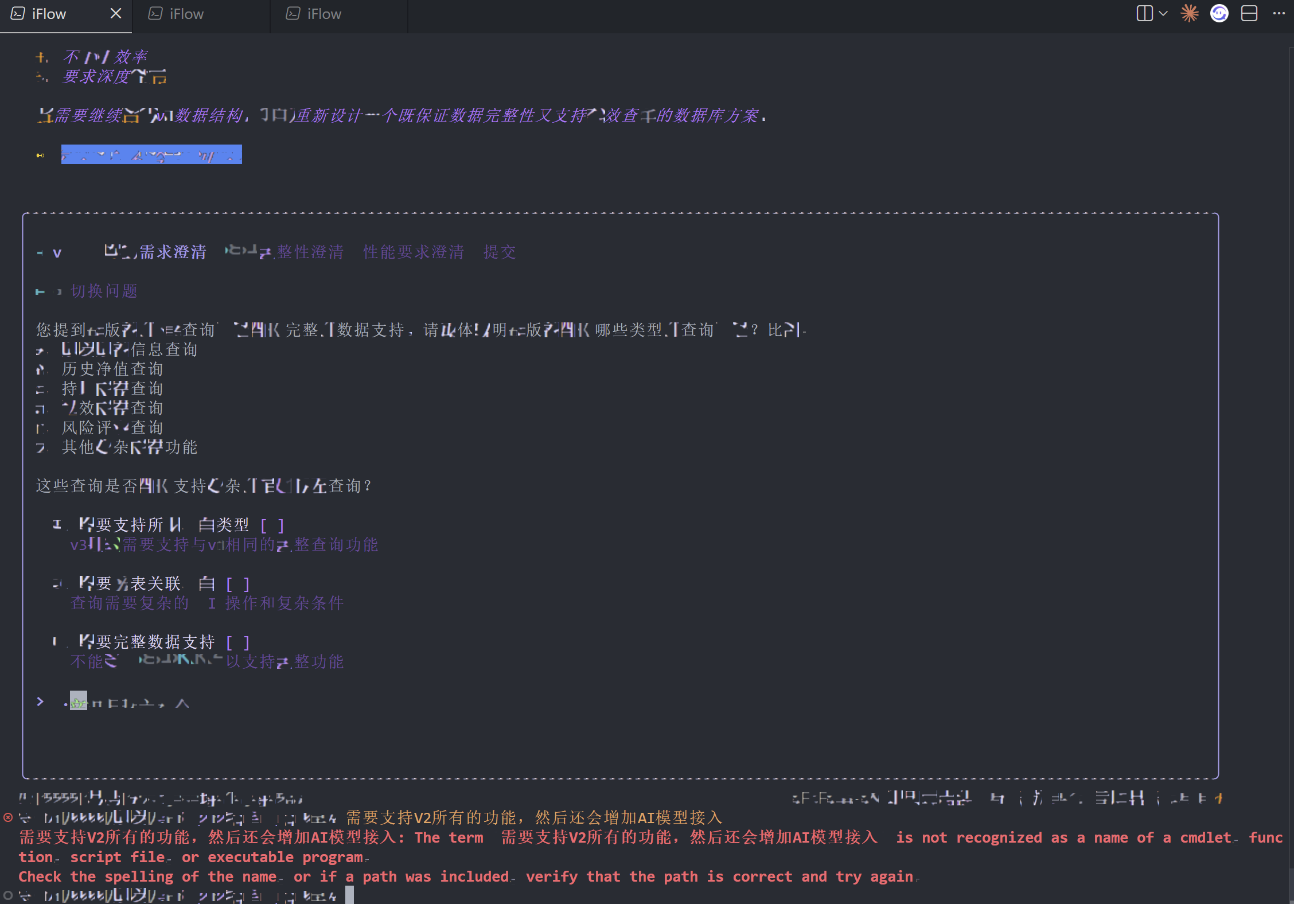This screenshot has height=904, width=1294.
Task: Open the iFlow smiley chat icon
Action: click(1219, 13)
